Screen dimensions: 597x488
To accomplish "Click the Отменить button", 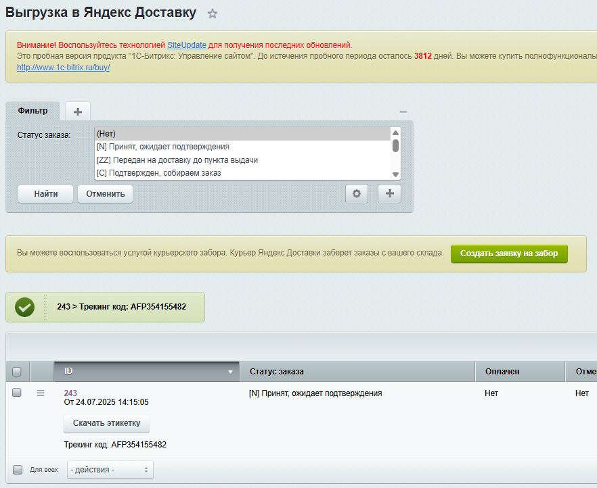I will click(x=105, y=194).
